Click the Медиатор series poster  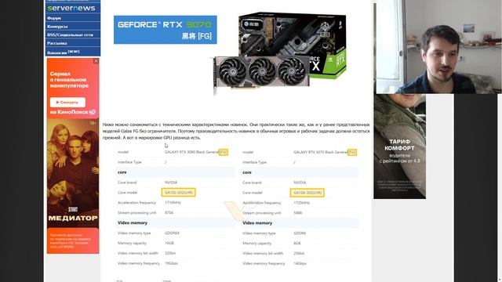pos(73,173)
